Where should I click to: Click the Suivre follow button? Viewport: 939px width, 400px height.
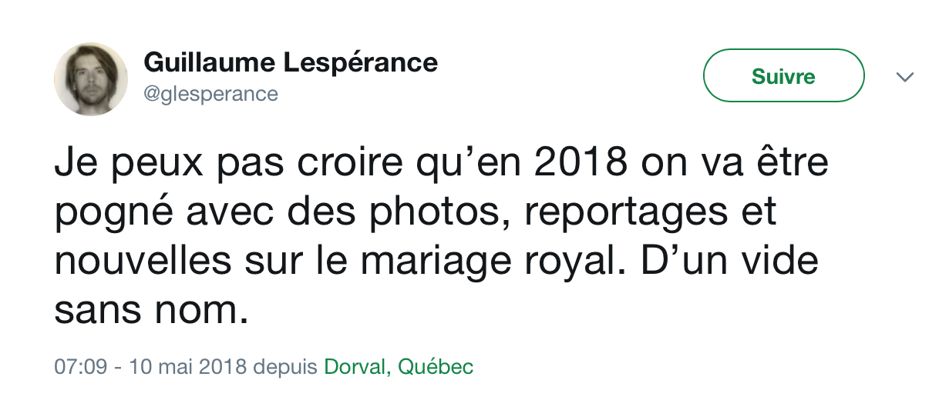click(x=783, y=76)
